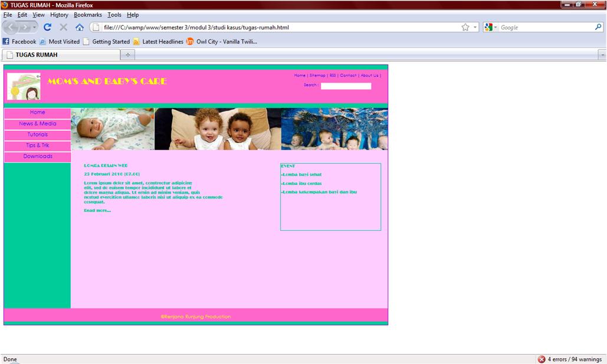Open the View menu
Image resolution: width=607 pixels, height=364 pixels.
[38, 15]
